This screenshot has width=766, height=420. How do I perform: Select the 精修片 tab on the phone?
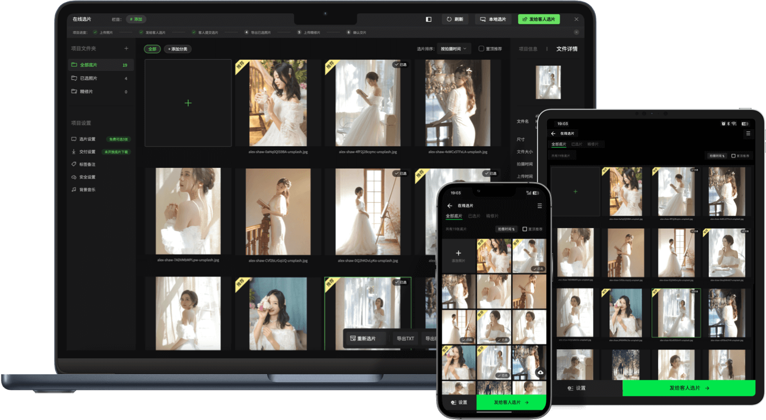click(492, 216)
